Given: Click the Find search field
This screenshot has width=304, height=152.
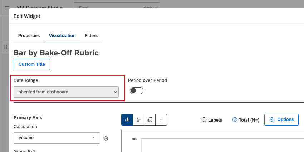Looking at the screenshot, I should [x=111, y=7].
